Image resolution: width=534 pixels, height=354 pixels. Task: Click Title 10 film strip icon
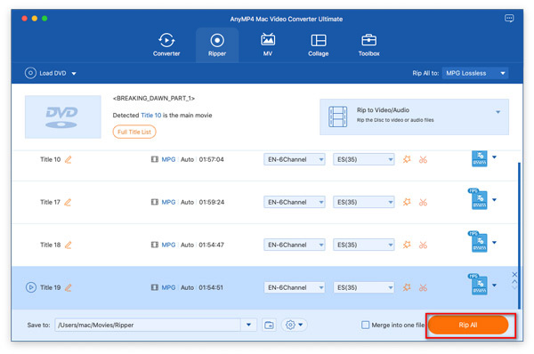[155, 159]
